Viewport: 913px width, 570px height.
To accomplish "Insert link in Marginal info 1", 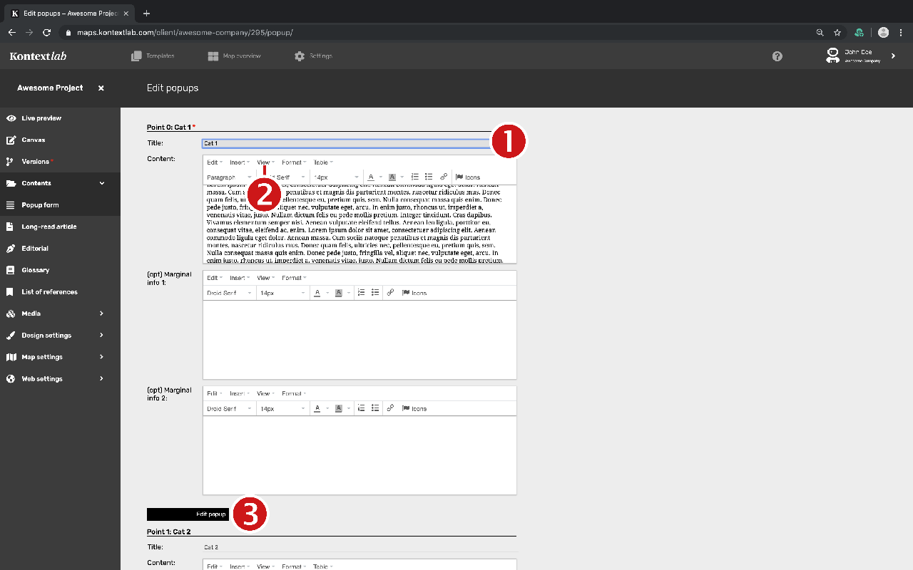I will coord(390,292).
